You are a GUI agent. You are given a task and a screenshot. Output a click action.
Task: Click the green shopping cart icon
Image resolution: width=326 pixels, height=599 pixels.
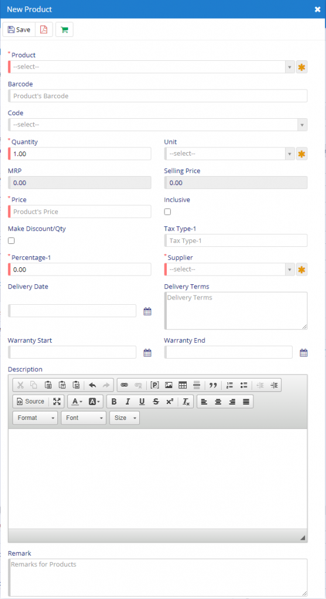64,29
